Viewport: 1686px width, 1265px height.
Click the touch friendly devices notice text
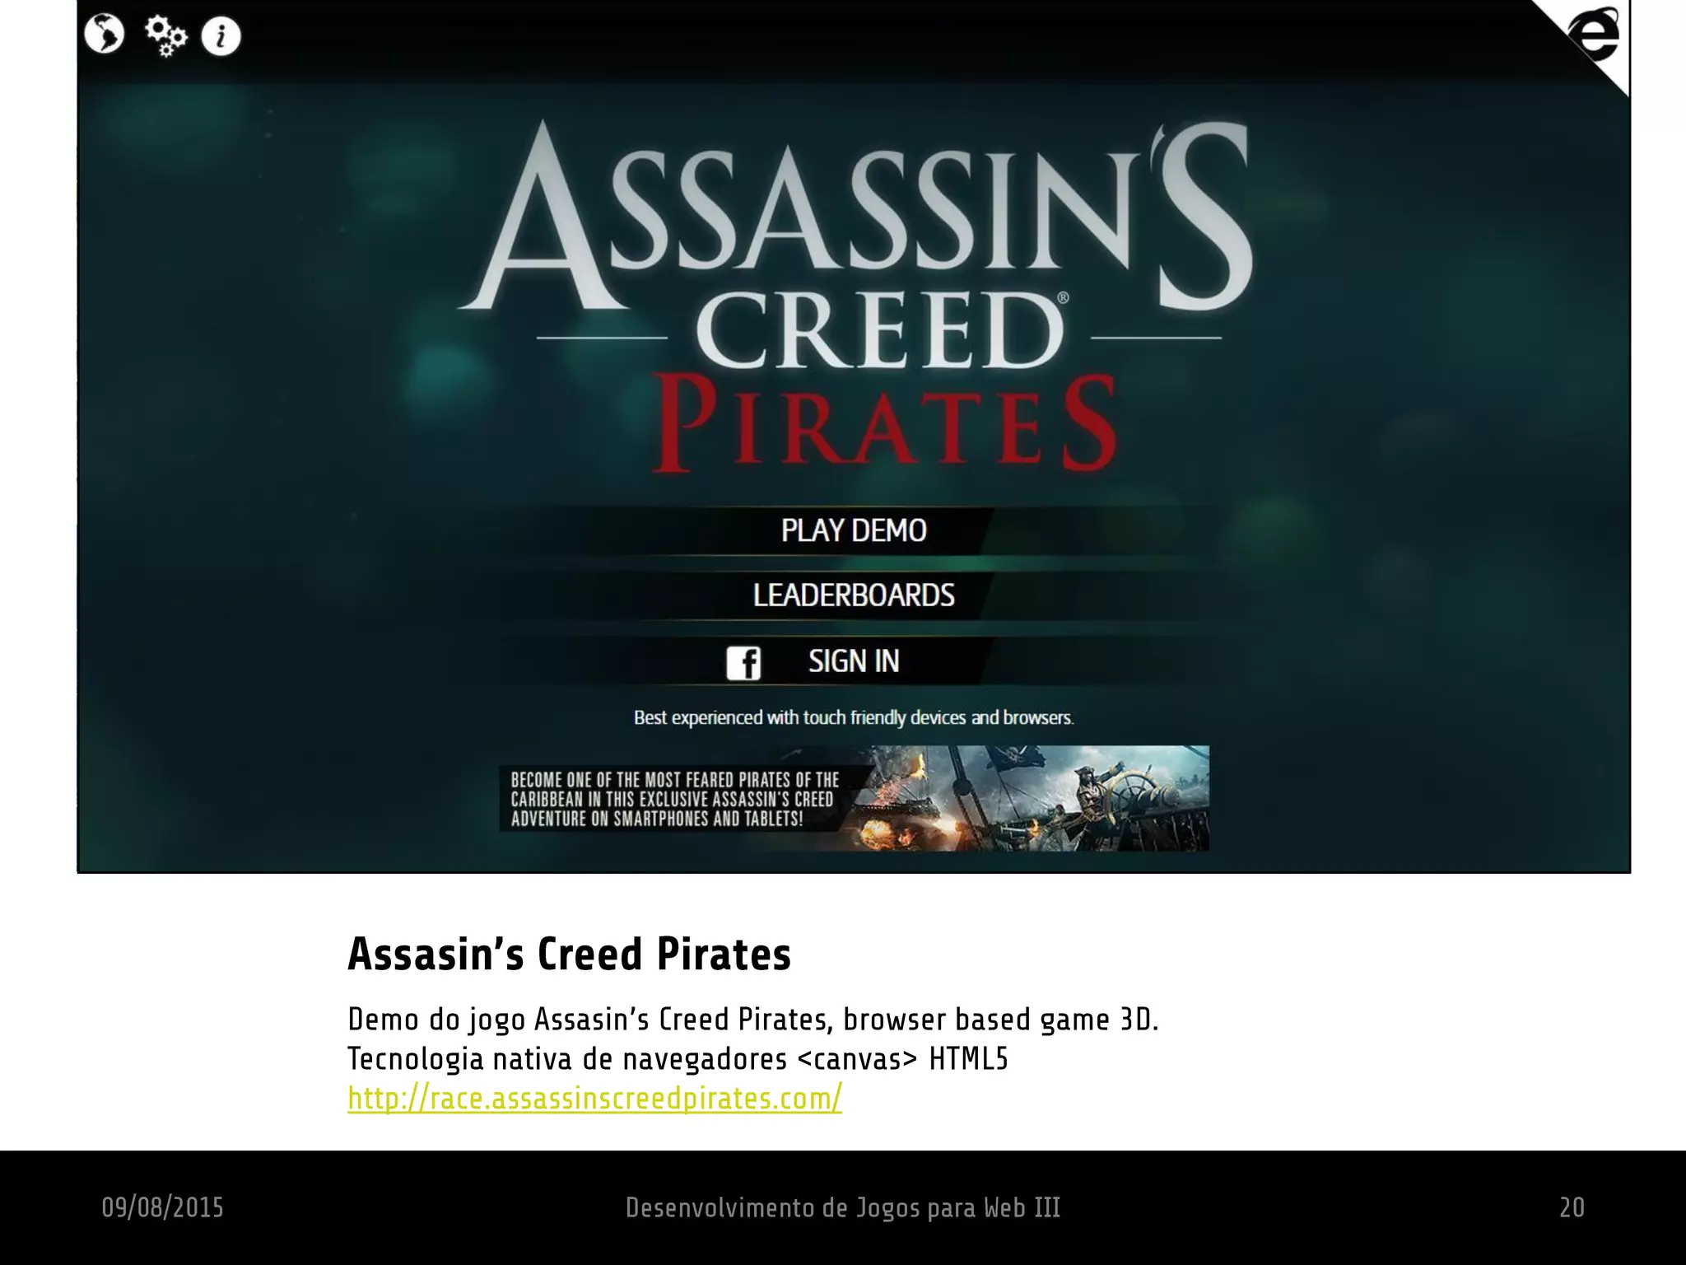click(x=854, y=717)
